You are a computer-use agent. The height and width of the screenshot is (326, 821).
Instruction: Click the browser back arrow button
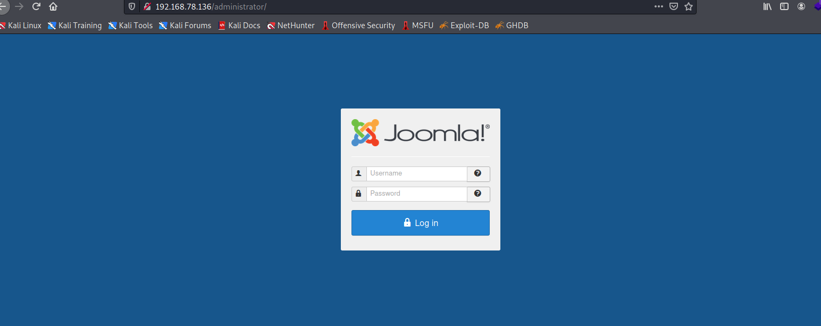(3, 6)
